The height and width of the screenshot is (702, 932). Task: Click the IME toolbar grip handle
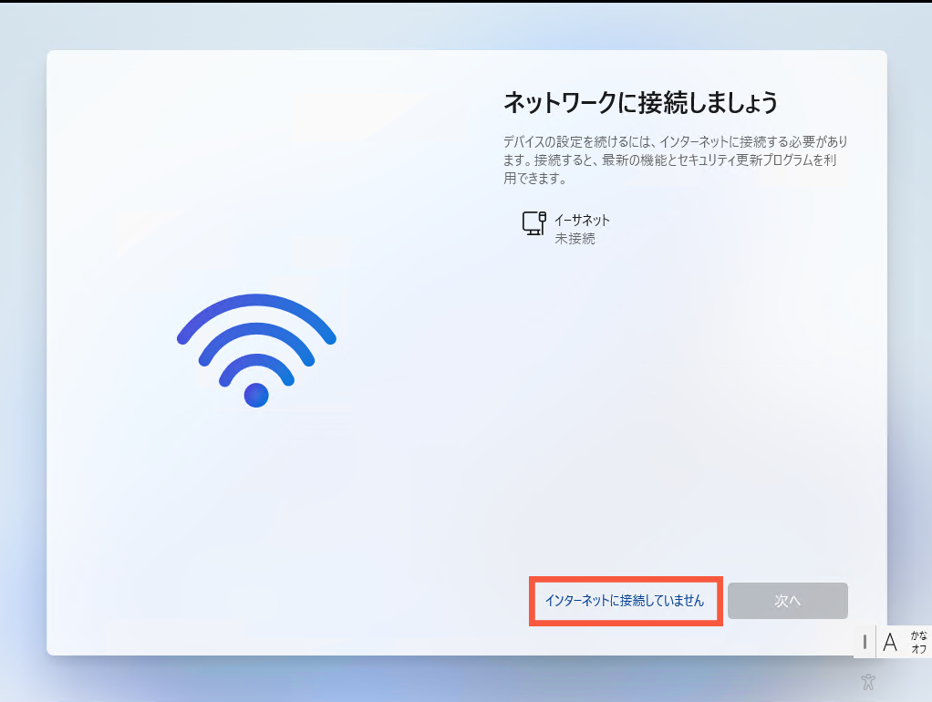pyautogui.click(x=865, y=642)
